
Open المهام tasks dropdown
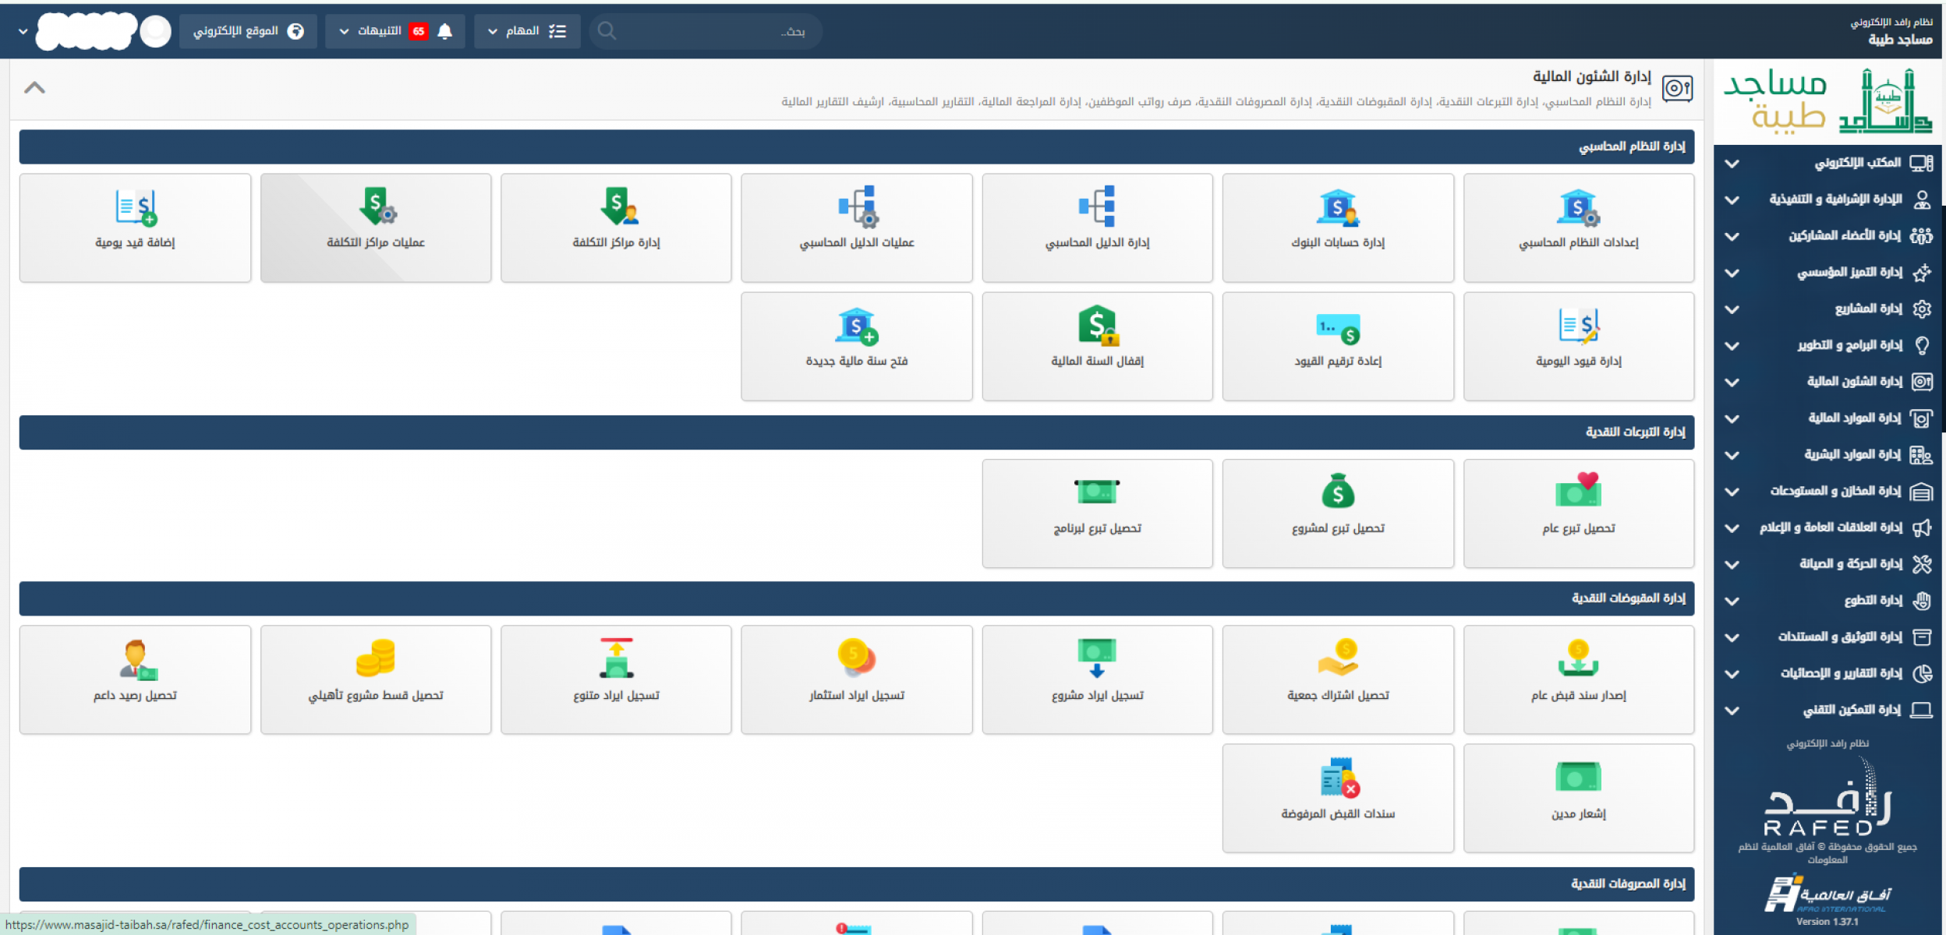click(527, 31)
